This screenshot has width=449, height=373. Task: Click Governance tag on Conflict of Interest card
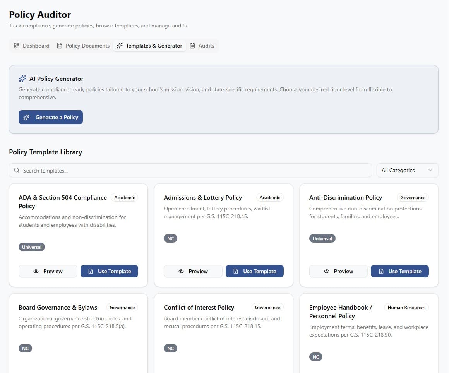click(267, 308)
